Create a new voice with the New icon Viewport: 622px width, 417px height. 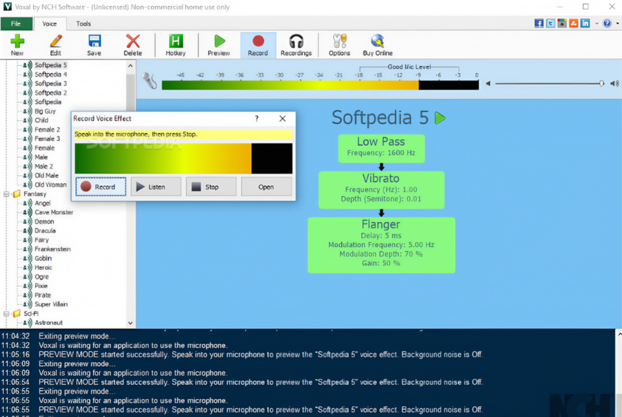pyautogui.click(x=17, y=42)
